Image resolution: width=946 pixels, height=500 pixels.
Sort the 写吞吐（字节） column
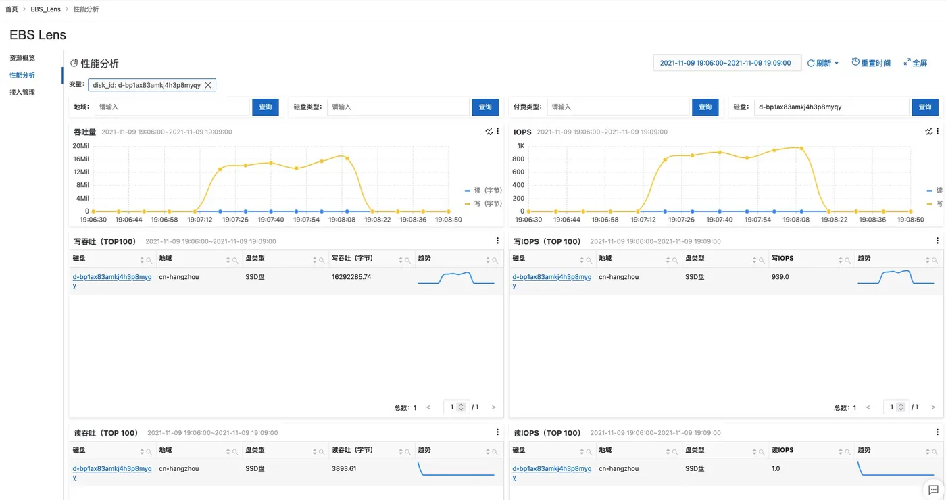click(x=401, y=260)
